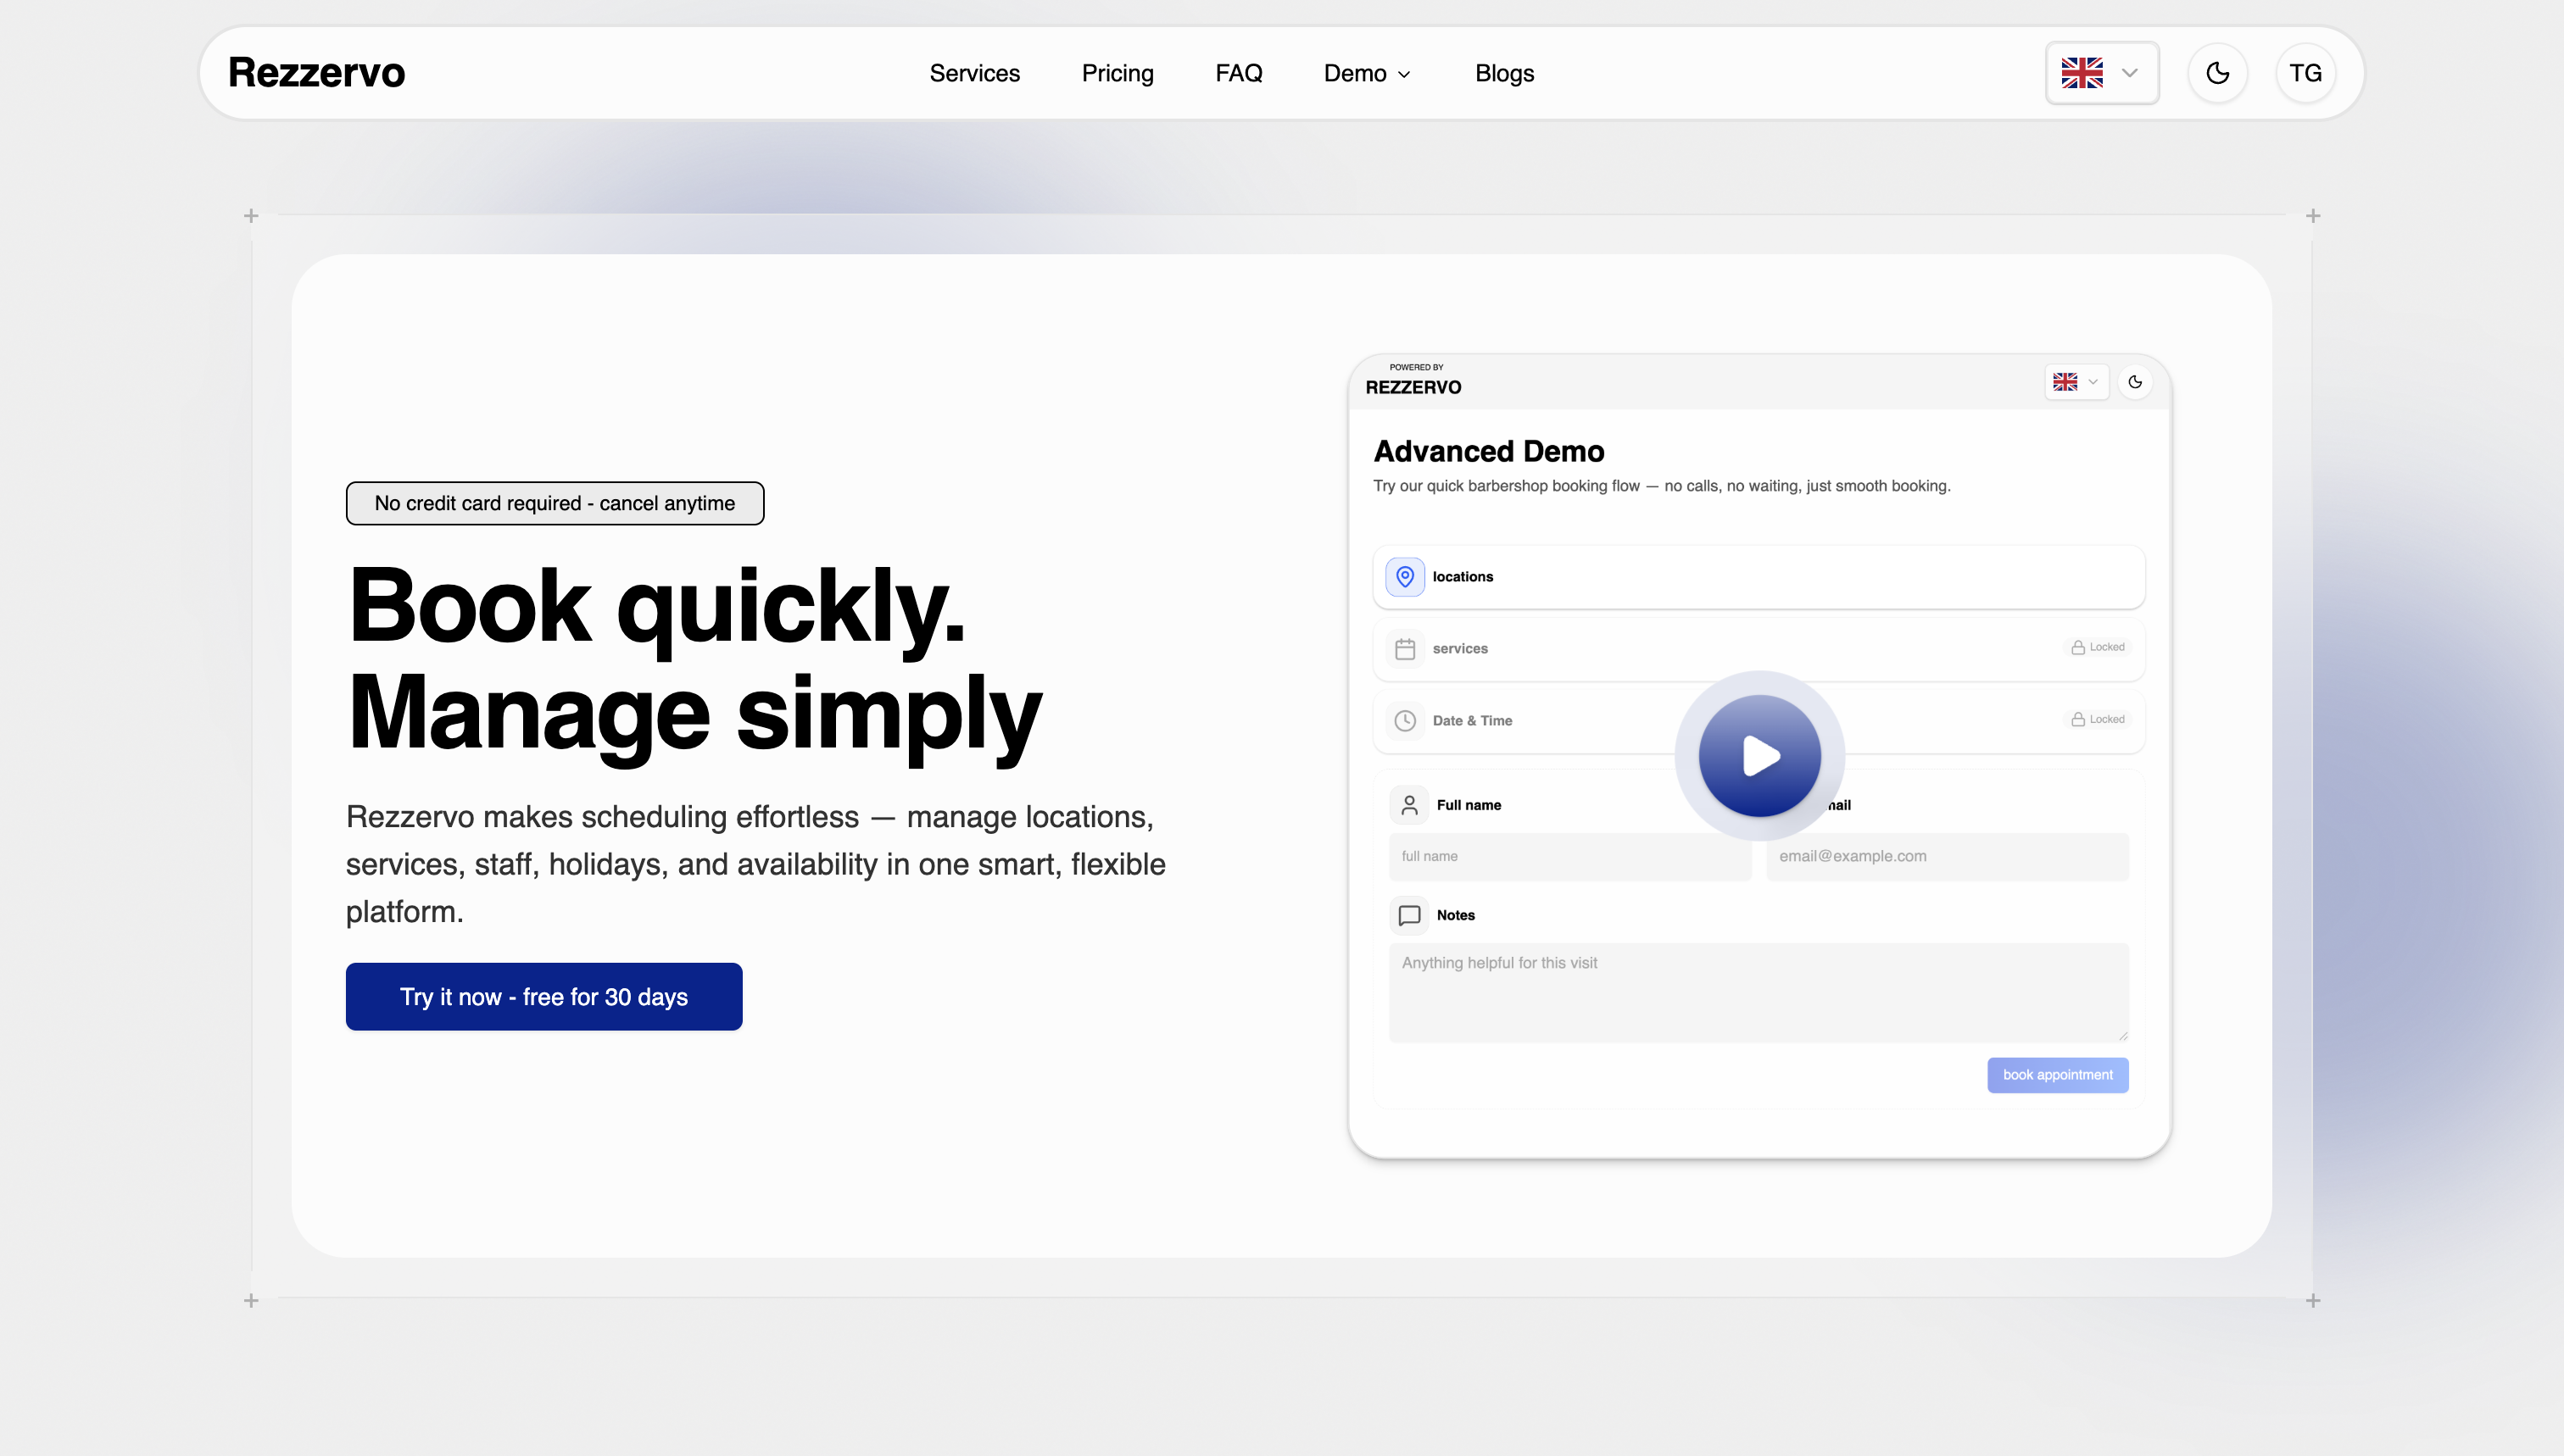Focus the email@example.com input field

tap(1947, 857)
